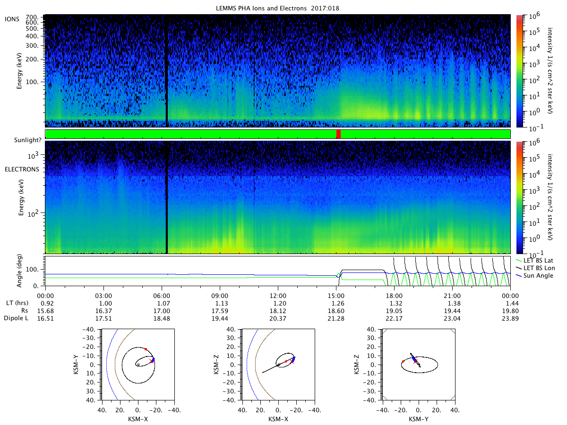The width and height of the screenshot is (567, 425).
Task: Click the Dipole L value 16.51
Action: click(45, 319)
